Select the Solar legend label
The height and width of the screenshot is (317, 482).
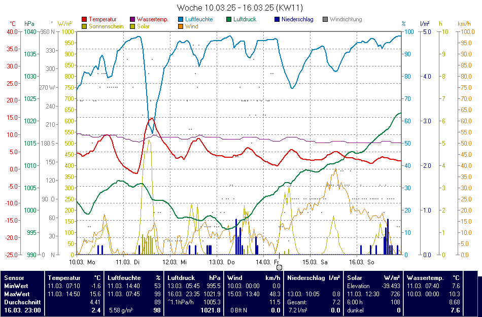pyautogui.click(x=143, y=26)
